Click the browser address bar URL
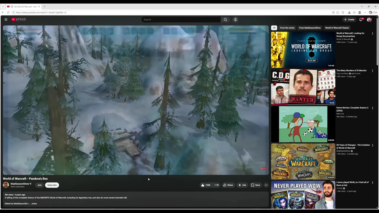This screenshot has width=379, height=213. click(x=41, y=12)
